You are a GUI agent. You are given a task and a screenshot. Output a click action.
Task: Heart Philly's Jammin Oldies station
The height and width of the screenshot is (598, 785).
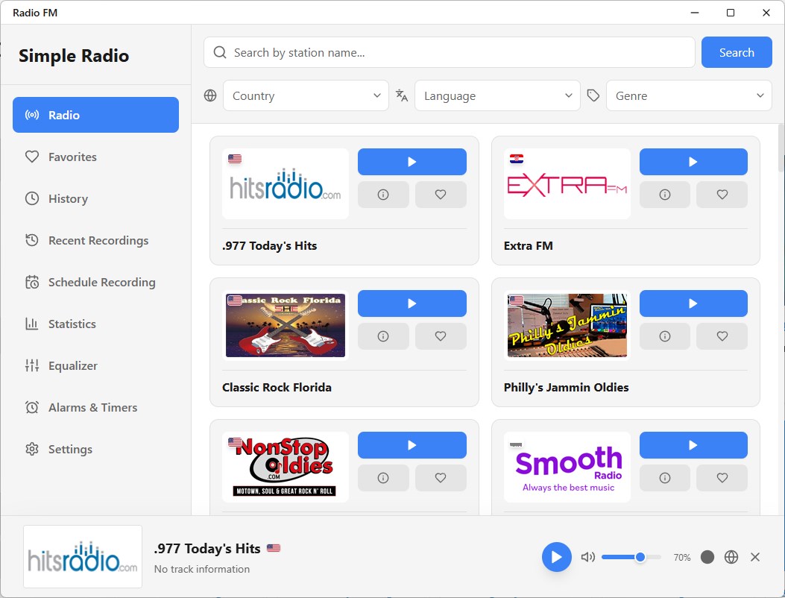tap(722, 336)
